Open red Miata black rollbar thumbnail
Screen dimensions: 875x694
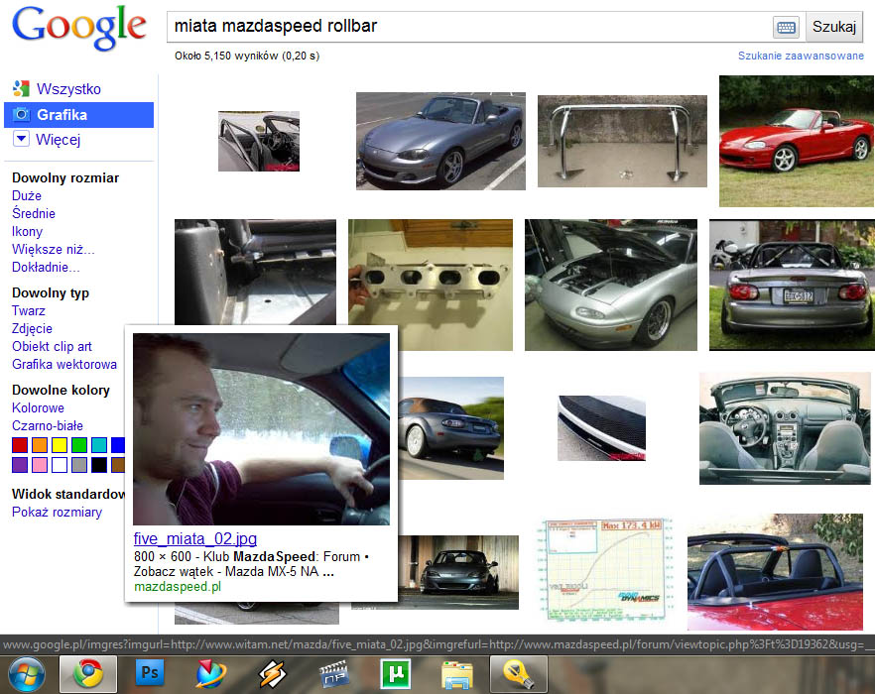[x=775, y=572]
